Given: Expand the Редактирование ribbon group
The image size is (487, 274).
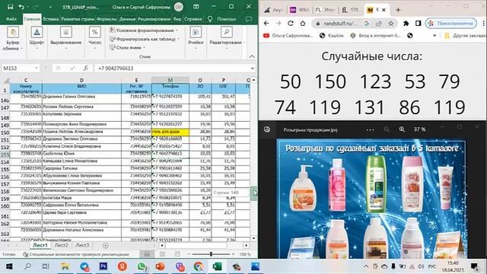Looking at the screenshot, I should click(x=227, y=39).
